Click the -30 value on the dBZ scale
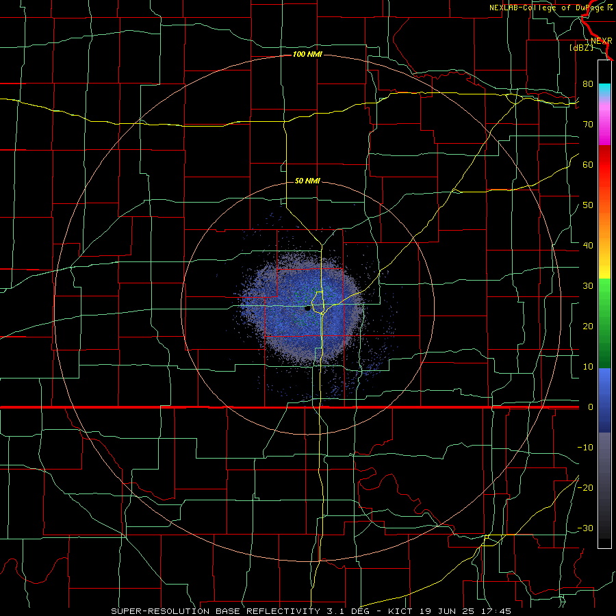Viewport: 616px width, 616px height. [x=585, y=528]
